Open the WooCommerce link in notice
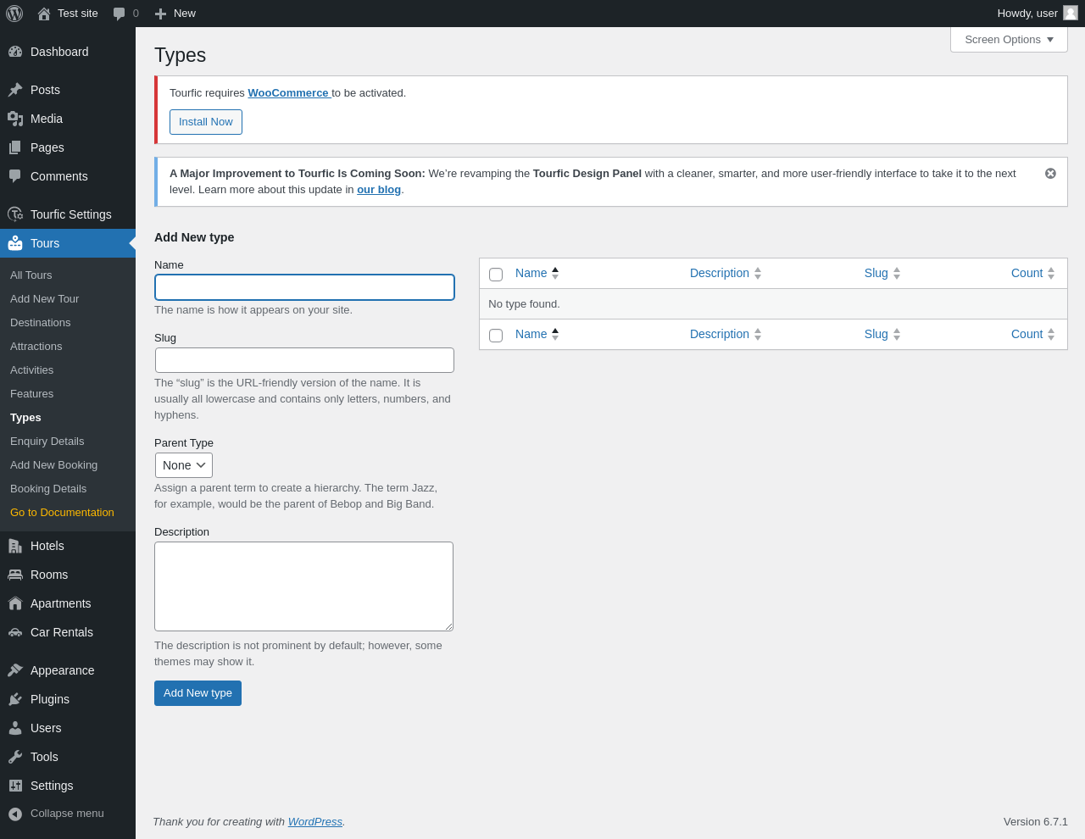Image resolution: width=1085 pixels, height=839 pixels. click(x=288, y=93)
